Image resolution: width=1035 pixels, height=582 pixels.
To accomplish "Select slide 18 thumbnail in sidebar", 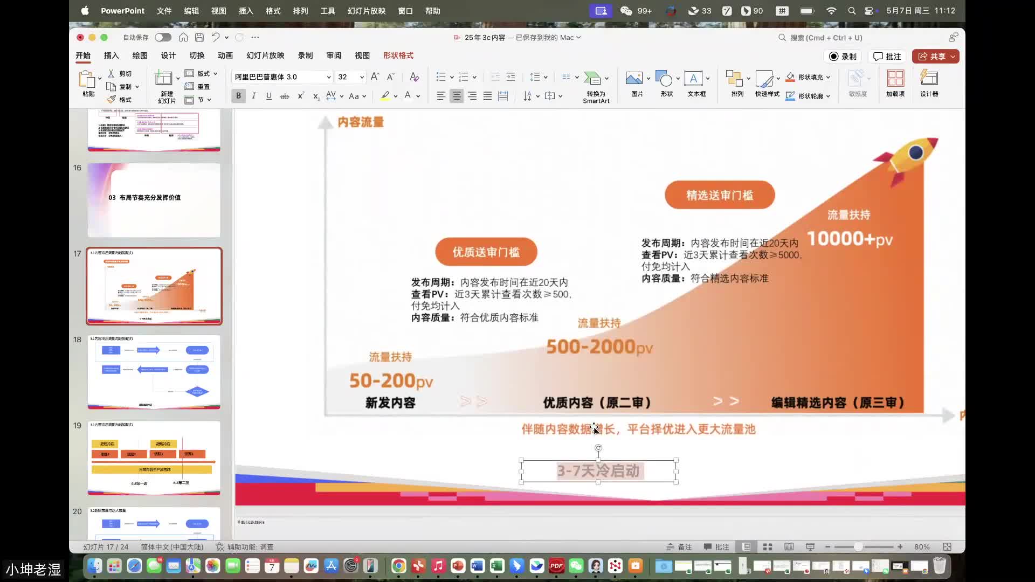I will tap(154, 372).
